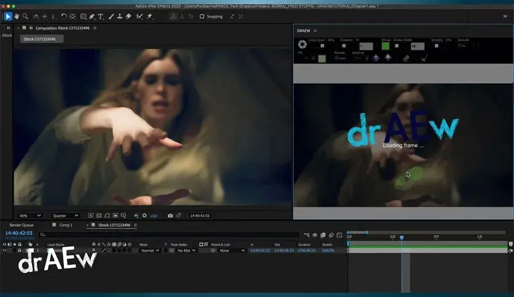Select the Hand tool

point(17,17)
